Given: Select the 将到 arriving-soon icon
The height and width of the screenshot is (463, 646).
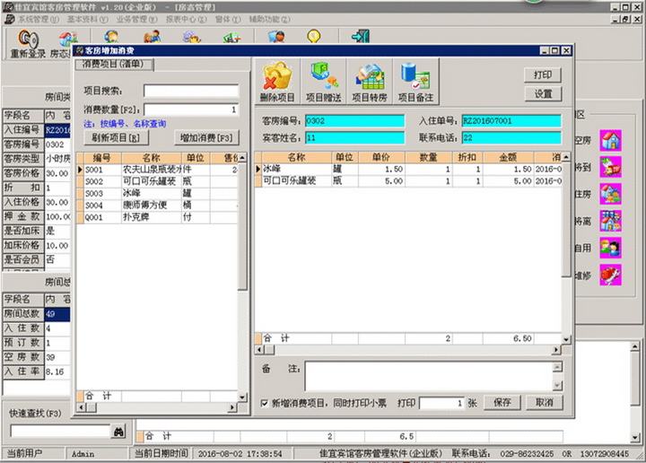Looking at the screenshot, I should tap(610, 167).
